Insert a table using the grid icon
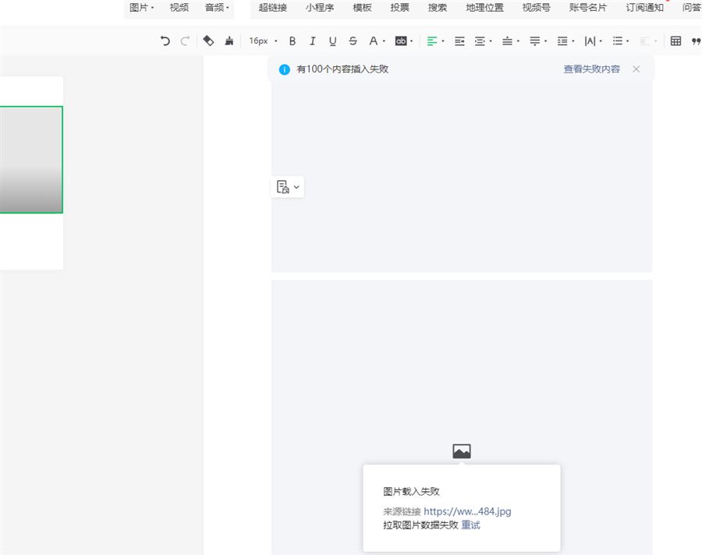702x555 pixels. pyautogui.click(x=675, y=41)
